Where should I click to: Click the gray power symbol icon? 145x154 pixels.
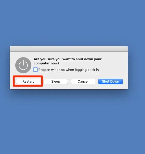click(x=23, y=65)
